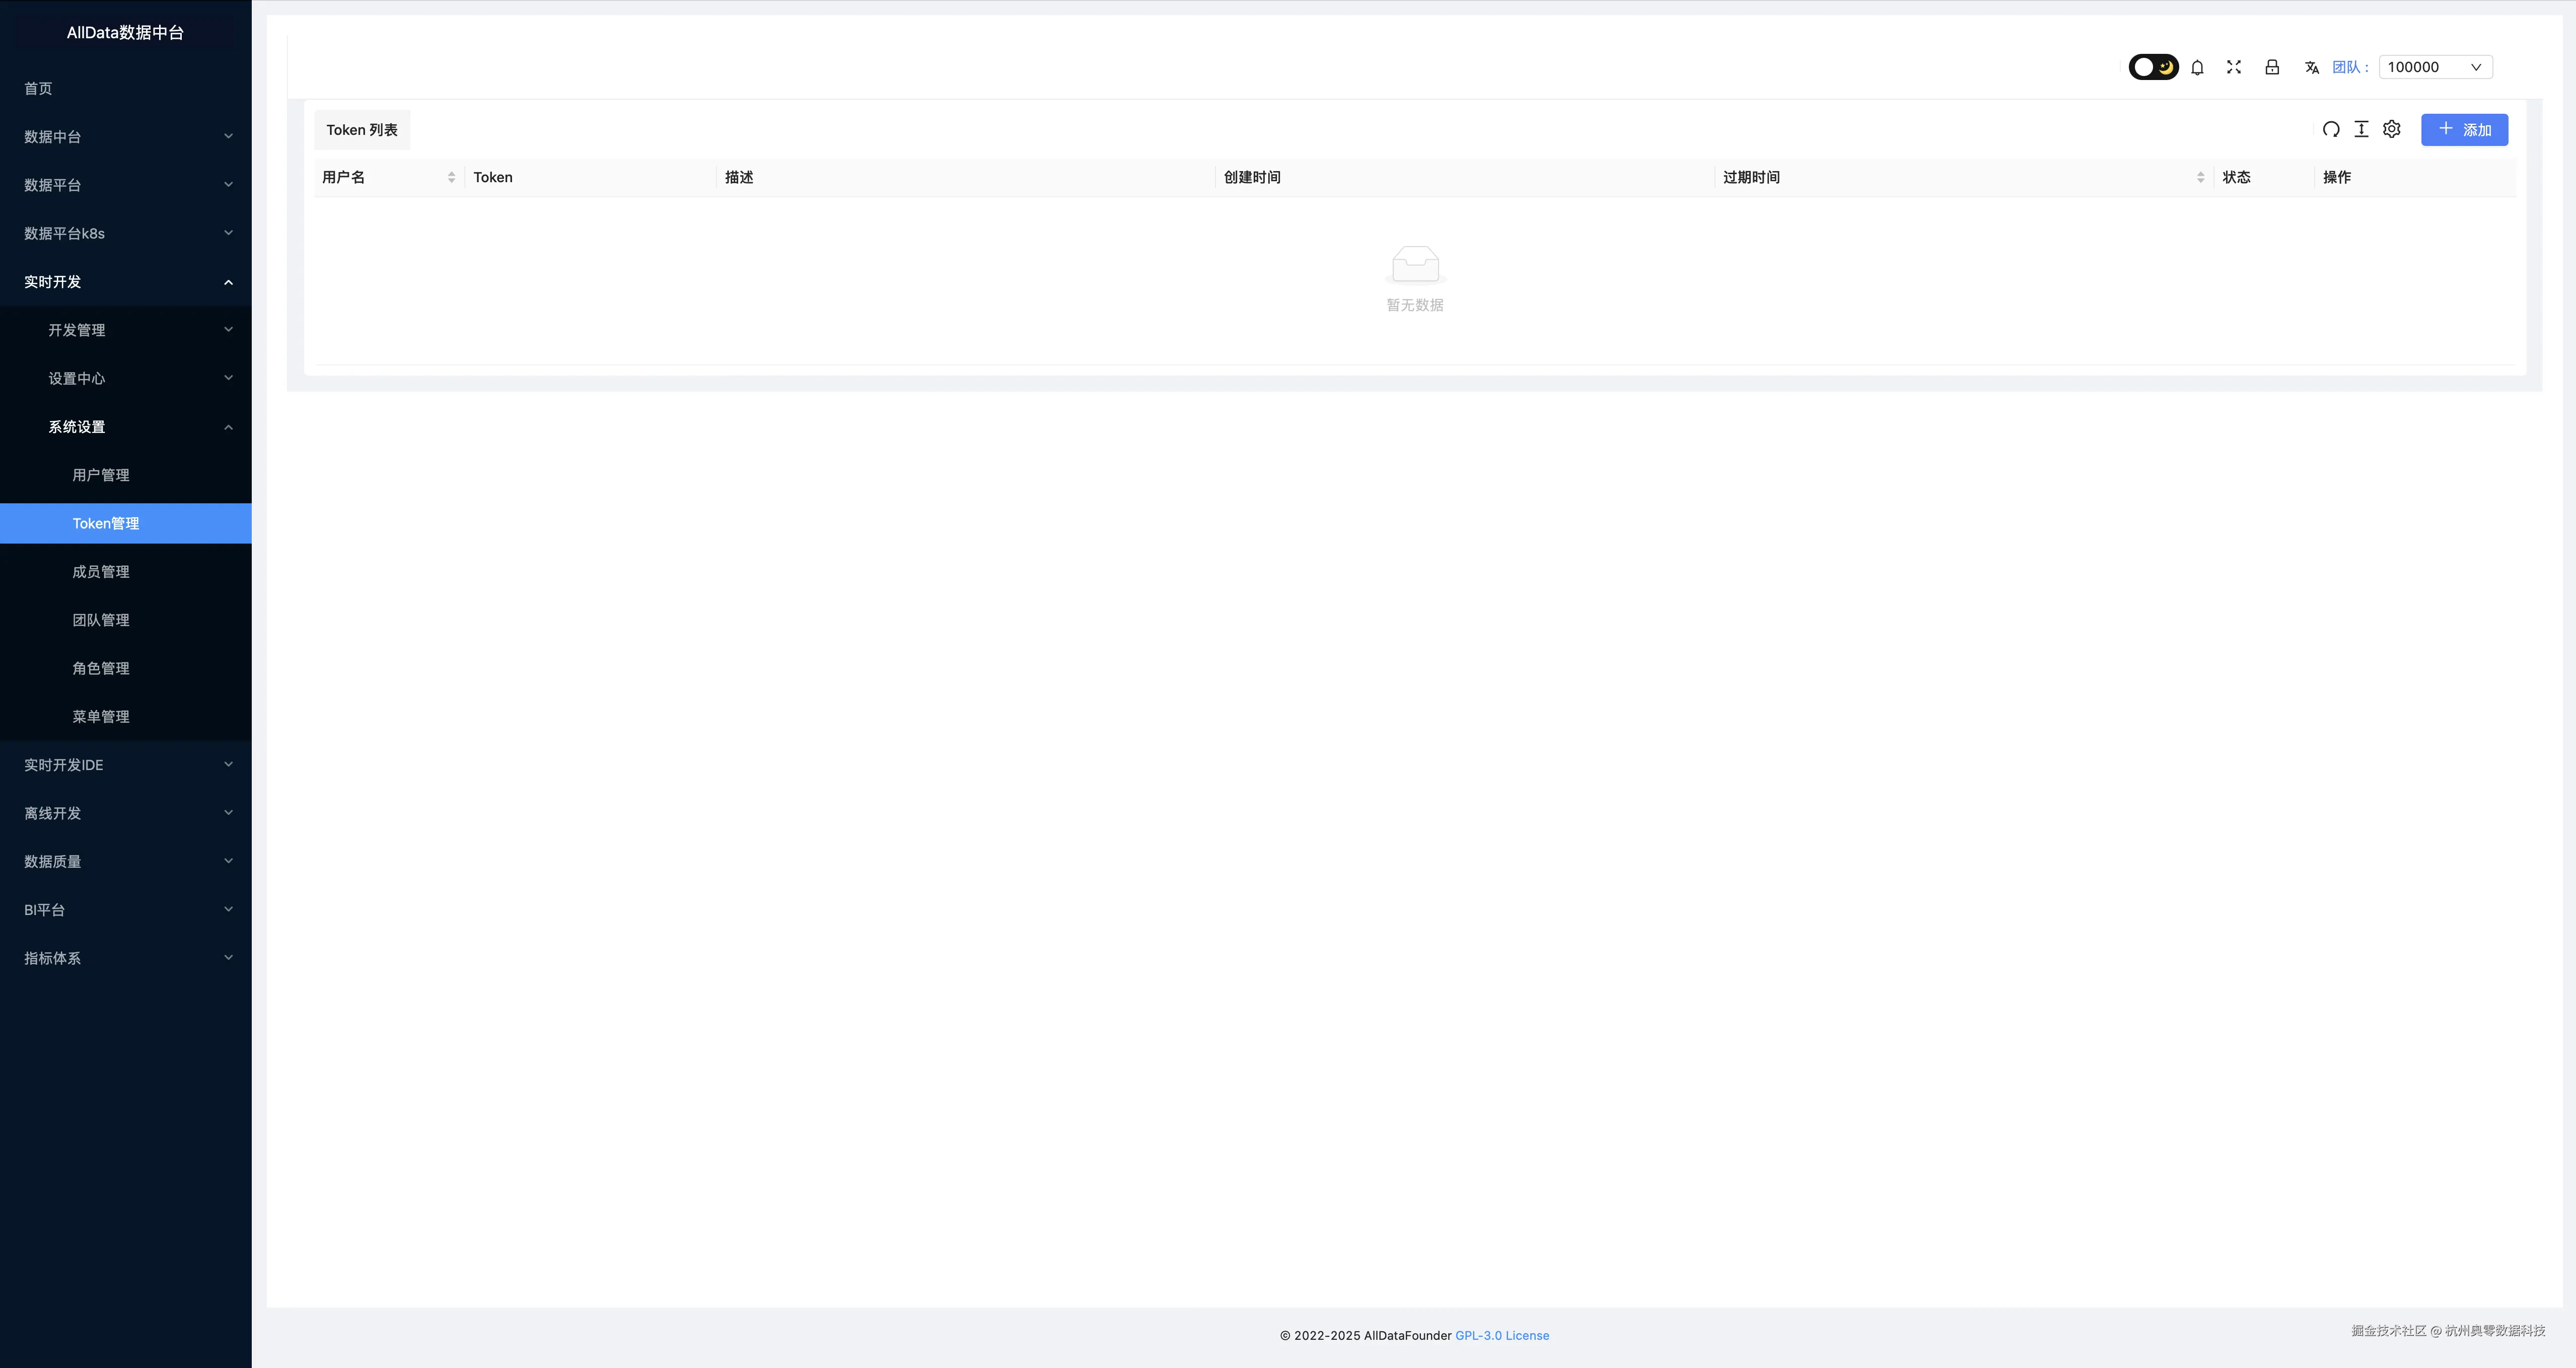
Task: Open the notifications bell
Action: pyautogui.click(x=2197, y=67)
